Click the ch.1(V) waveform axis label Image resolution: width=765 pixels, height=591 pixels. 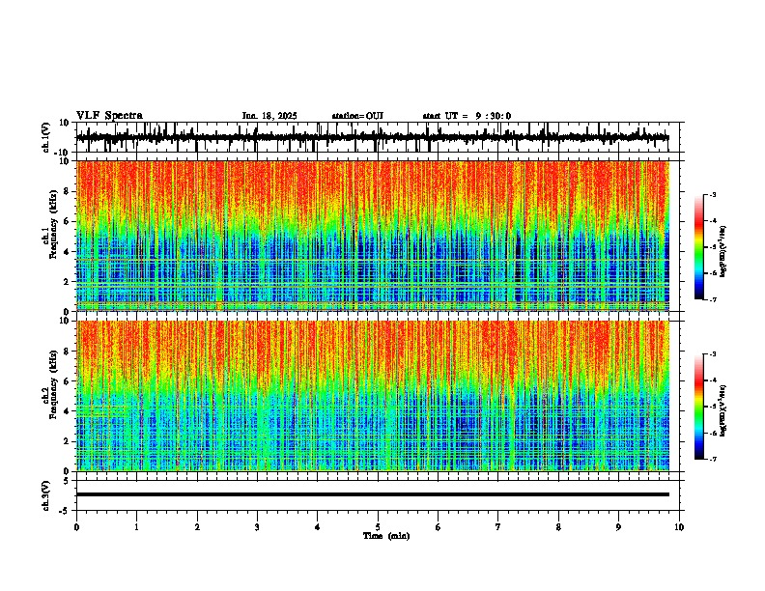coord(46,137)
